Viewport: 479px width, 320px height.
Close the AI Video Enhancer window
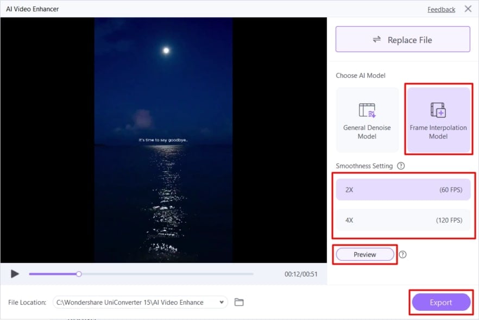(468, 9)
